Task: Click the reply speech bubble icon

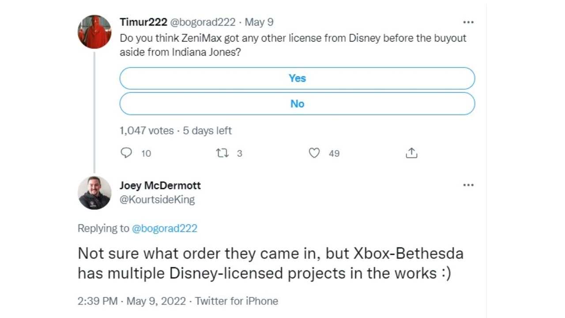Action: click(126, 153)
